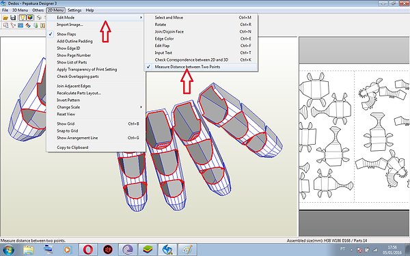Click the power tray icon
410x256 pixels.
[x=367, y=250]
